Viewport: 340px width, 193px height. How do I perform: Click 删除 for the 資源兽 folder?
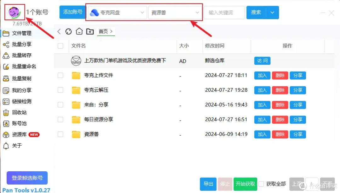point(280,134)
